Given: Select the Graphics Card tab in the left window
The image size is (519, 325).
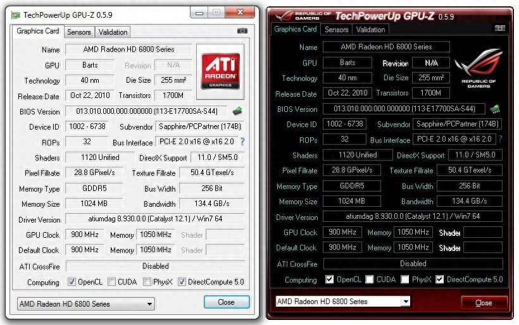Looking at the screenshot, I should click(x=38, y=31).
